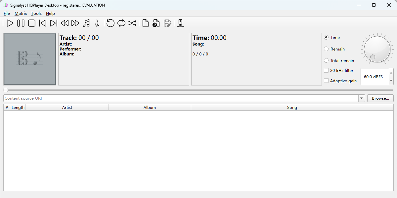Select the Remain radio button
397x198 pixels.
click(326, 49)
